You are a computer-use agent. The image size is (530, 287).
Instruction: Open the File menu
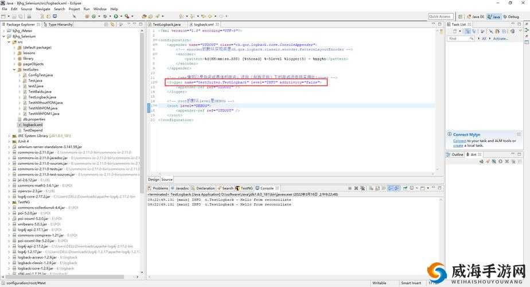point(5,9)
